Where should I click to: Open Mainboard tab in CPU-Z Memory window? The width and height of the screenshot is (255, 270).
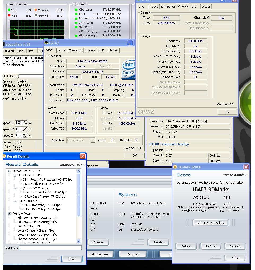pyautogui.click(x=168, y=7)
